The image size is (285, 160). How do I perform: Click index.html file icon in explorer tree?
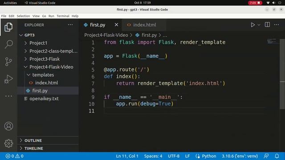(x=31, y=83)
